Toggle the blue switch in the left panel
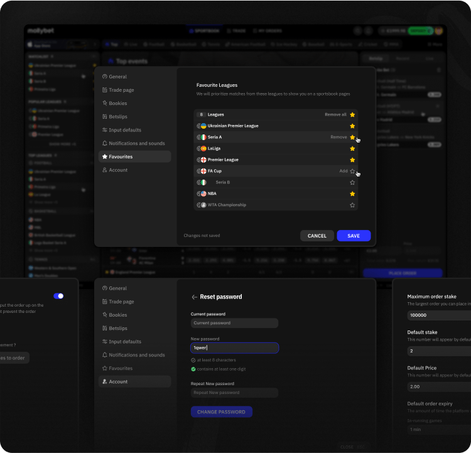 coord(58,296)
